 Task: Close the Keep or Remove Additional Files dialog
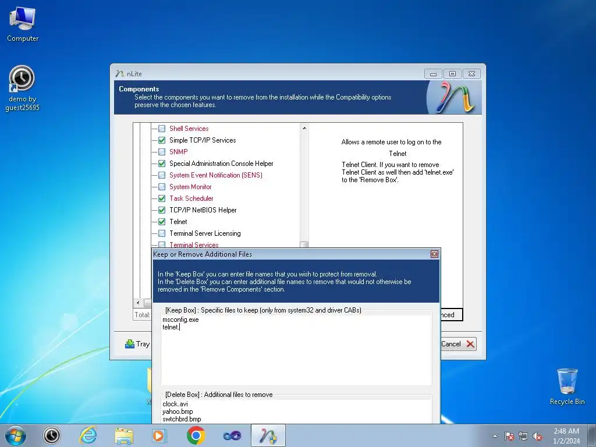(434, 254)
